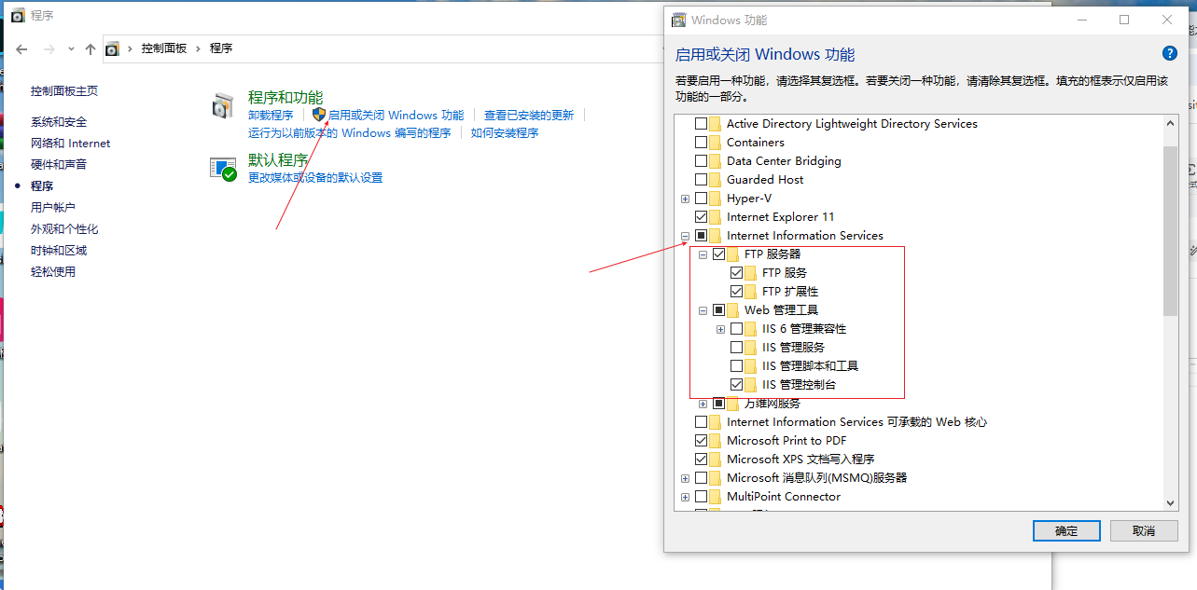Collapse the Web 管理工具 node
Screen dimensions: 1197x590
703,310
